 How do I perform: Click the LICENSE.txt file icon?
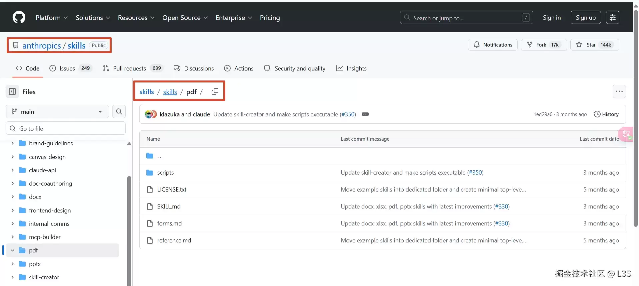tap(150, 190)
